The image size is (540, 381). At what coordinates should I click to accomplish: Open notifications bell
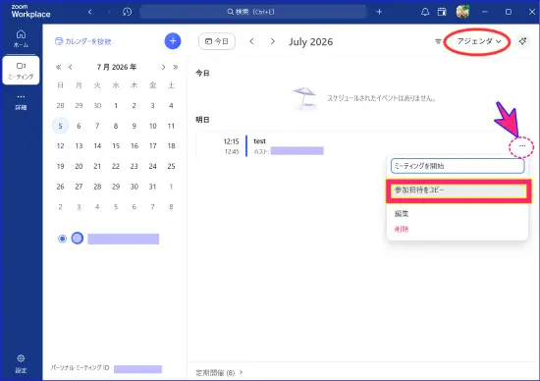click(425, 12)
